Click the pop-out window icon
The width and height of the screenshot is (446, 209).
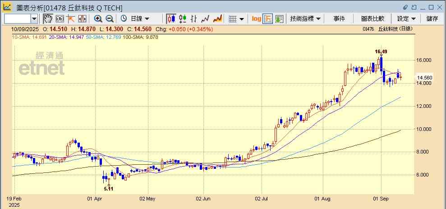(x=414, y=7)
